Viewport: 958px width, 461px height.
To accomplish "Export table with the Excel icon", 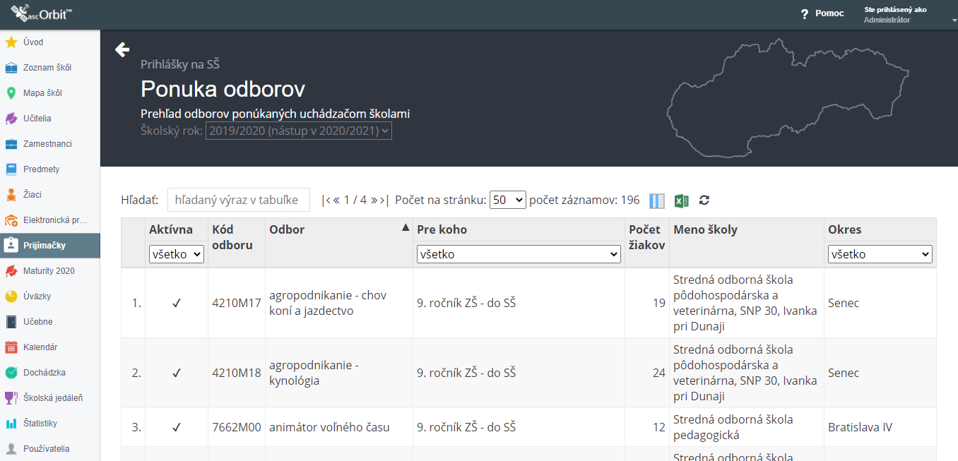I will 681,200.
